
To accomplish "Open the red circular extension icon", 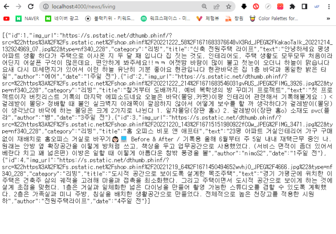I will click(x=256, y=7).
